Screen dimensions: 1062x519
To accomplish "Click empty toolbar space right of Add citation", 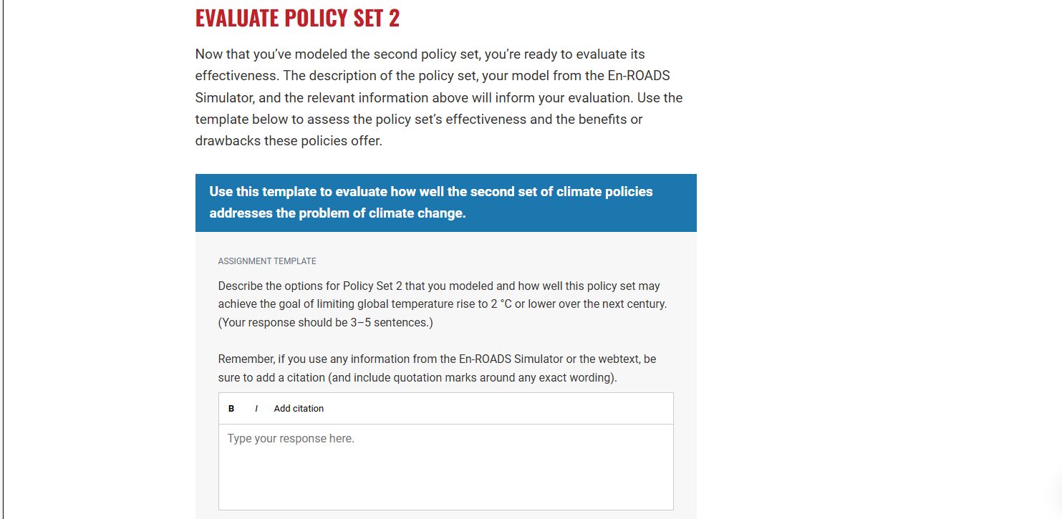I will click(x=498, y=409).
